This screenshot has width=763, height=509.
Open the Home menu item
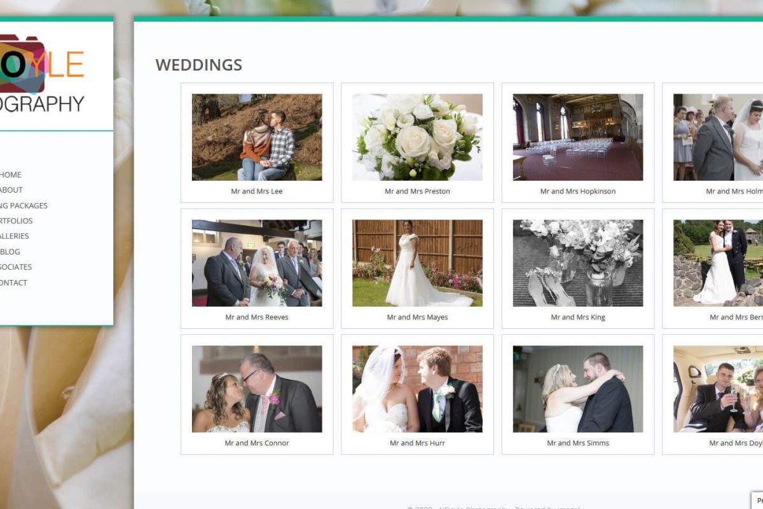click(11, 174)
